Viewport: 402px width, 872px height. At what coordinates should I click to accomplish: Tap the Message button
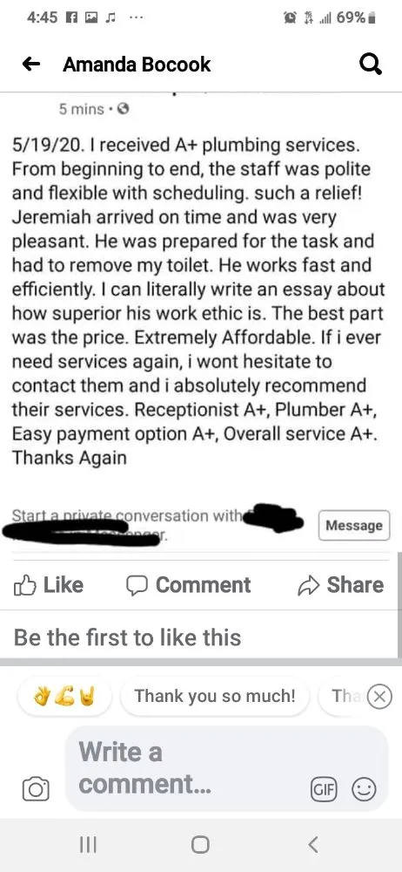[x=354, y=526]
